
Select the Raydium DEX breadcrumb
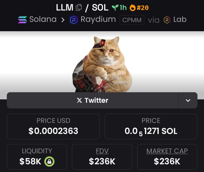click(92, 20)
